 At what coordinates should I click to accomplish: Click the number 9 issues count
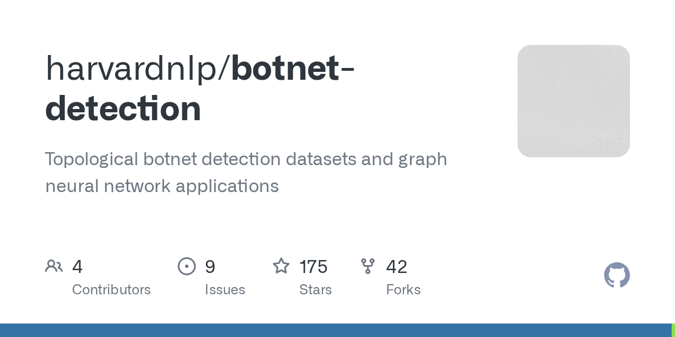(210, 267)
